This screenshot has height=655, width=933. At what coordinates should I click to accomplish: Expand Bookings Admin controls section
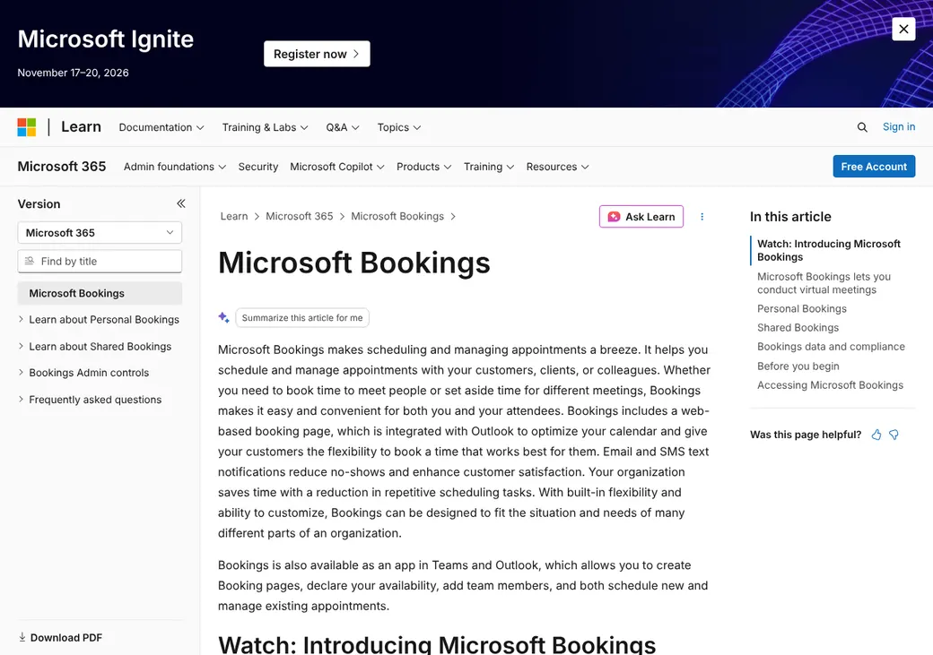click(84, 373)
